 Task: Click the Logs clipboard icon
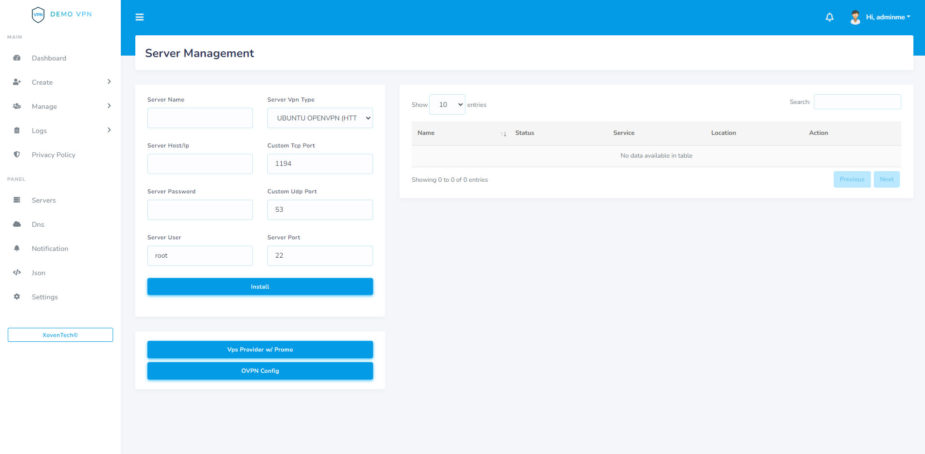point(17,131)
